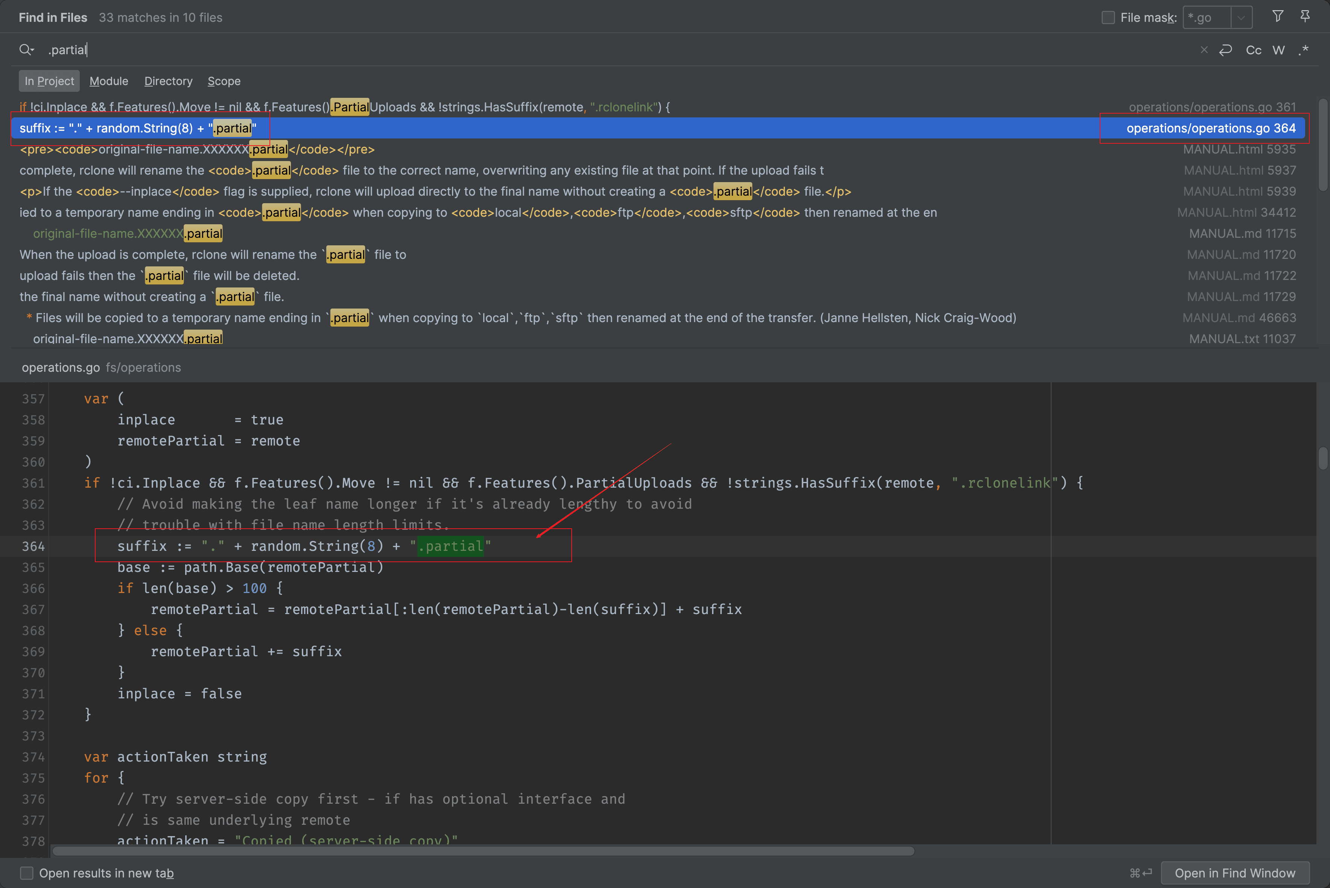Click the new line icon in search field
The width and height of the screenshot is (1330, 888).
click(1226, 50)
